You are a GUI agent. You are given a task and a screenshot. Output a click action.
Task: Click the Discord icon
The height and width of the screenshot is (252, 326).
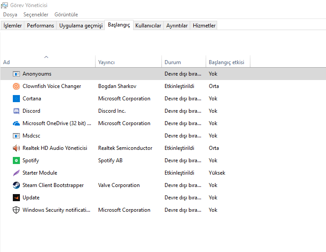(16, 111)
